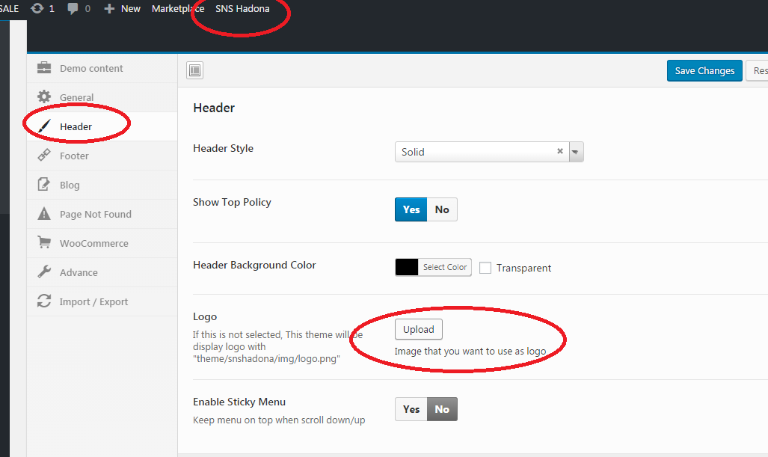Click the Save Changes button
The image size is (768, 457).
704,70
